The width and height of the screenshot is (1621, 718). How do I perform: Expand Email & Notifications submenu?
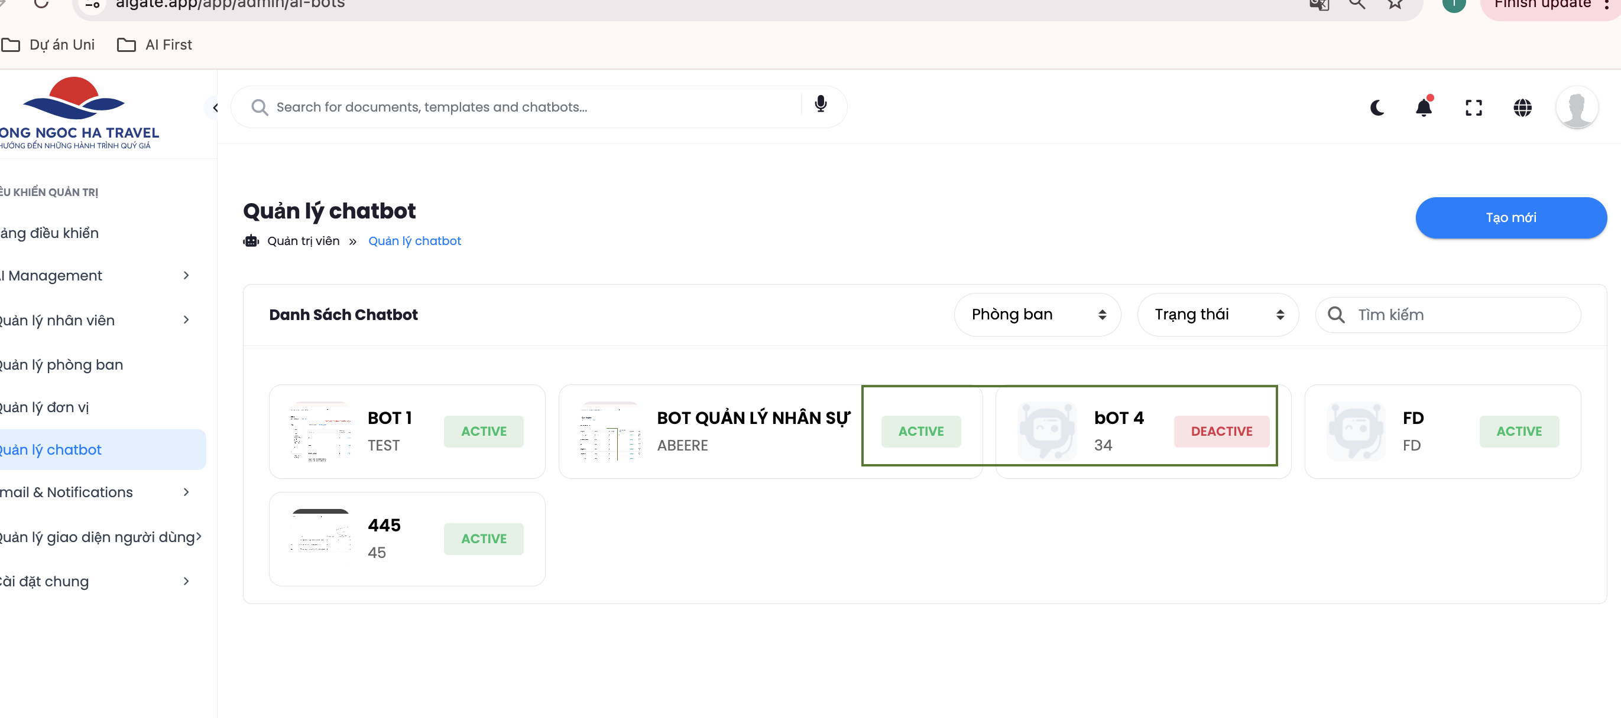[x=95, y=492]
